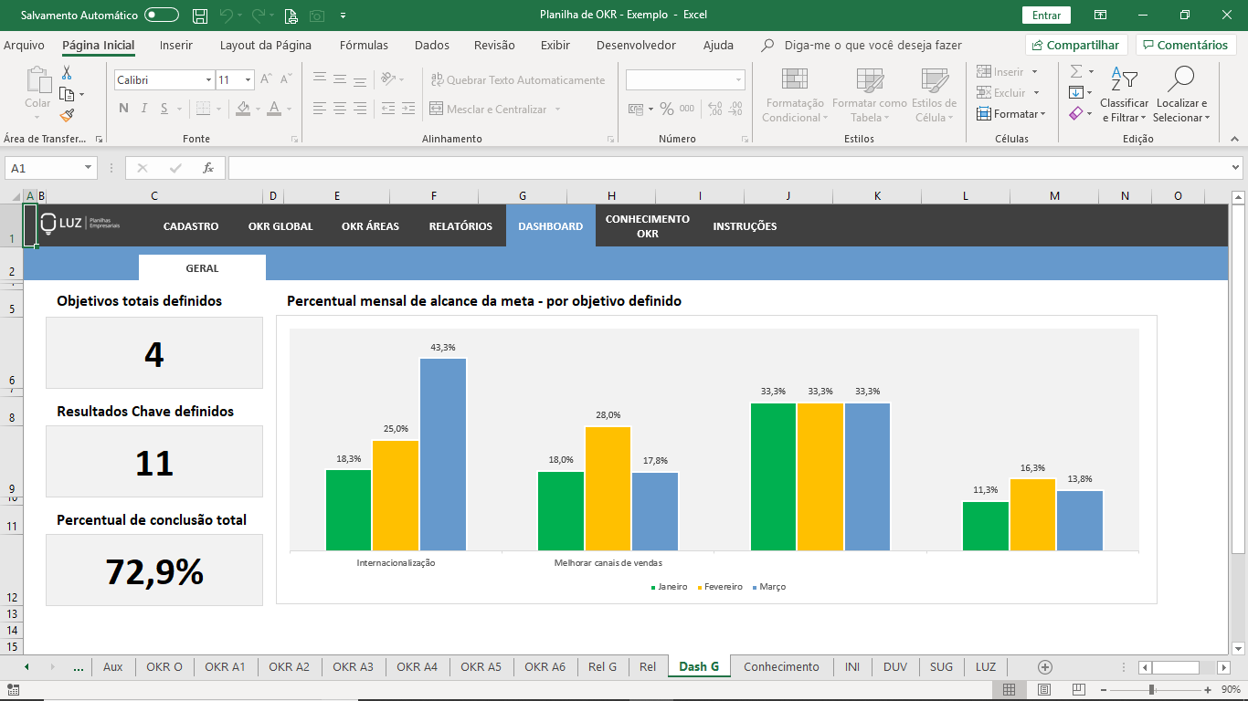Open the Fórmulas ribbon tab
Viewport: 1248px width, 701px height.
364,45
